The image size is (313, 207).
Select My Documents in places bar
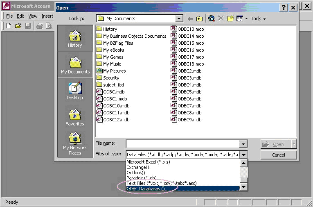75,65
